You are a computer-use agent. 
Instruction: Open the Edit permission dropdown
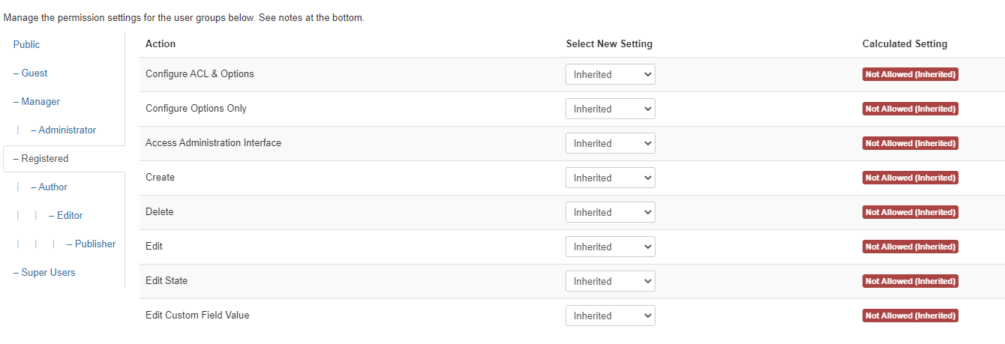pos(610,247)
